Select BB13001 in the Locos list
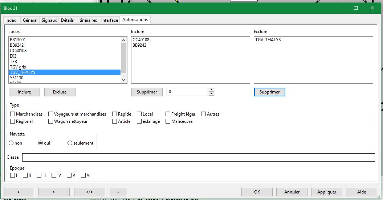Viewport: 383px width, 200px height. [x=18, y=40]
